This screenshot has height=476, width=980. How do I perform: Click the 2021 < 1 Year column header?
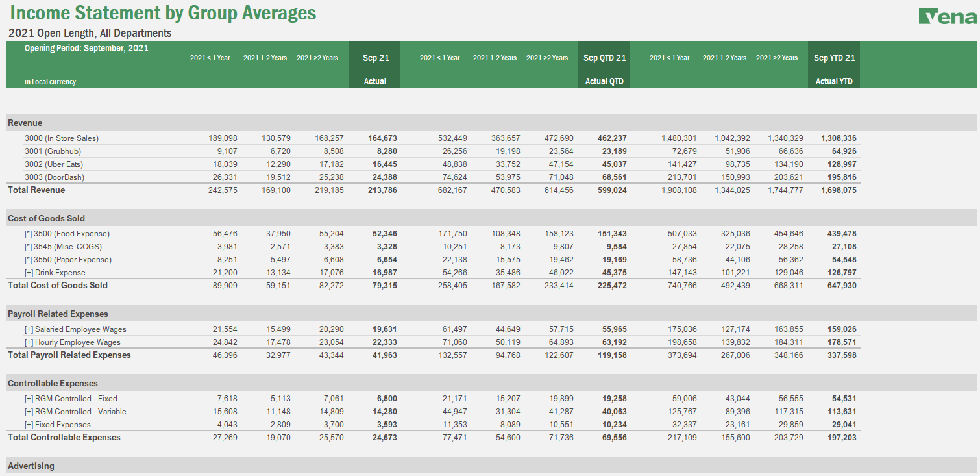(210, 57)
